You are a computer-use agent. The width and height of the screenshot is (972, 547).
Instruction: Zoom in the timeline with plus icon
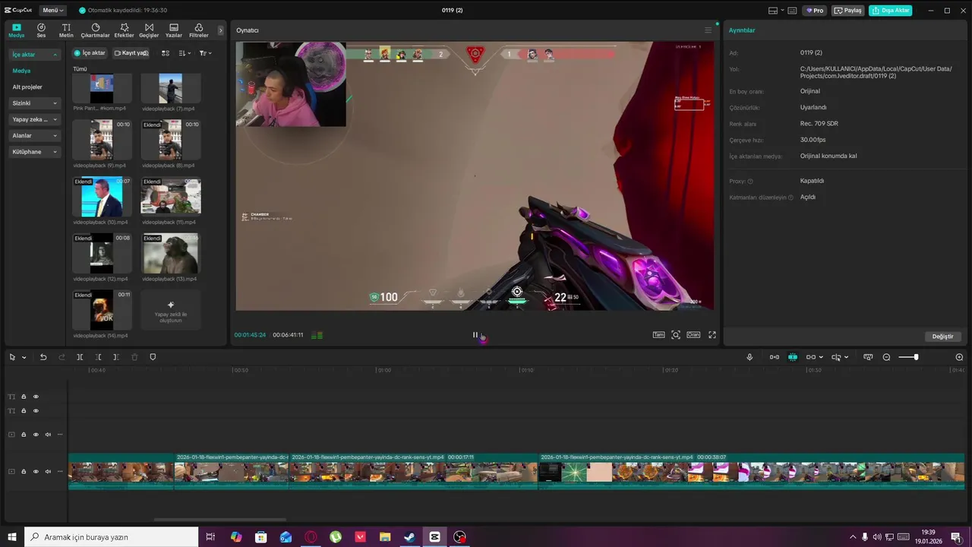click(959, 357)
